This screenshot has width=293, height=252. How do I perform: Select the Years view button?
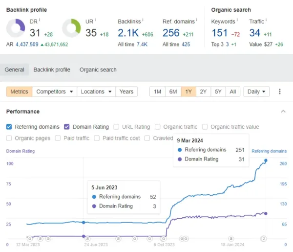[126, 92]
